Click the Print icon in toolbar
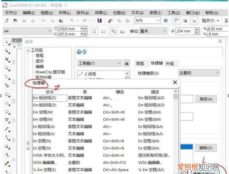 33,20
